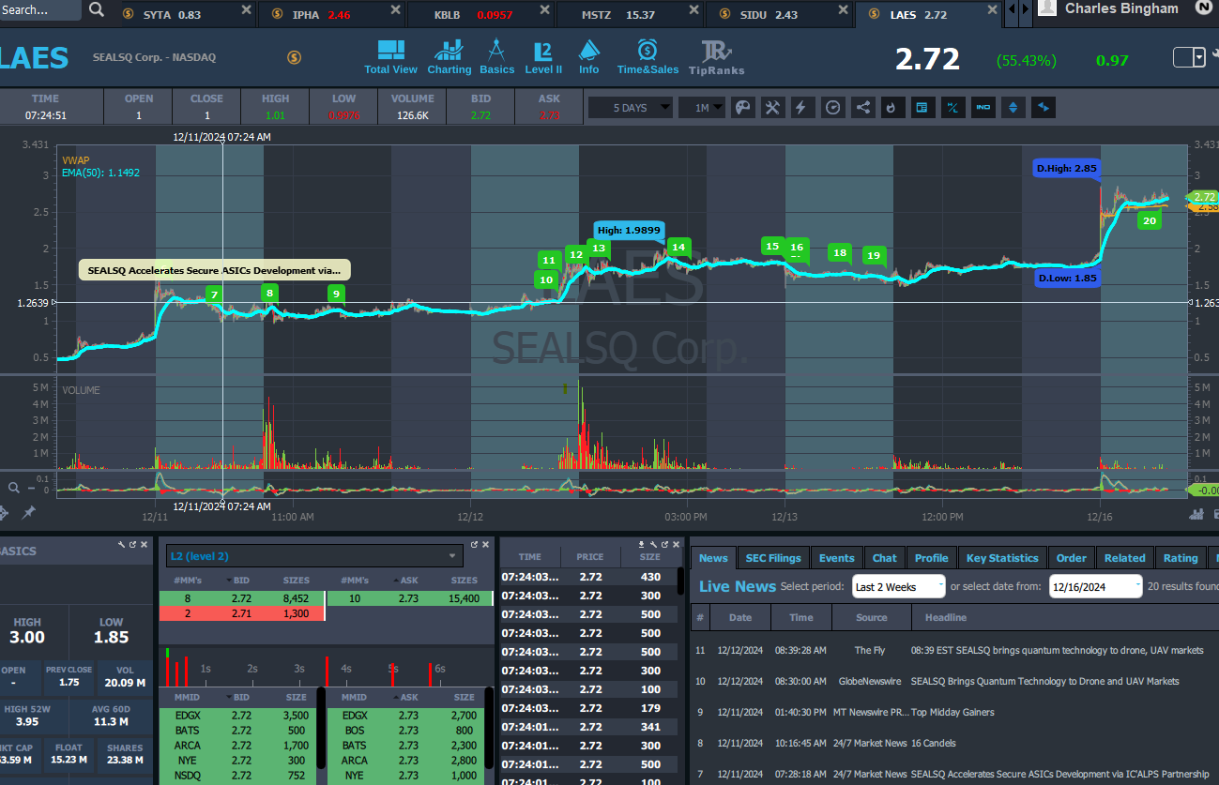
Task: Click the pin icon below the chart
Action: click(x=28, y=512)
